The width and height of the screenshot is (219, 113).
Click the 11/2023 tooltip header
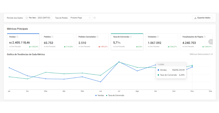[x=171, y=64]
